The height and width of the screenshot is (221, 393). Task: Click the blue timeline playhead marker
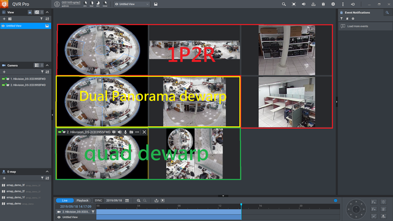pyautogui.click(x=241, y=205)
